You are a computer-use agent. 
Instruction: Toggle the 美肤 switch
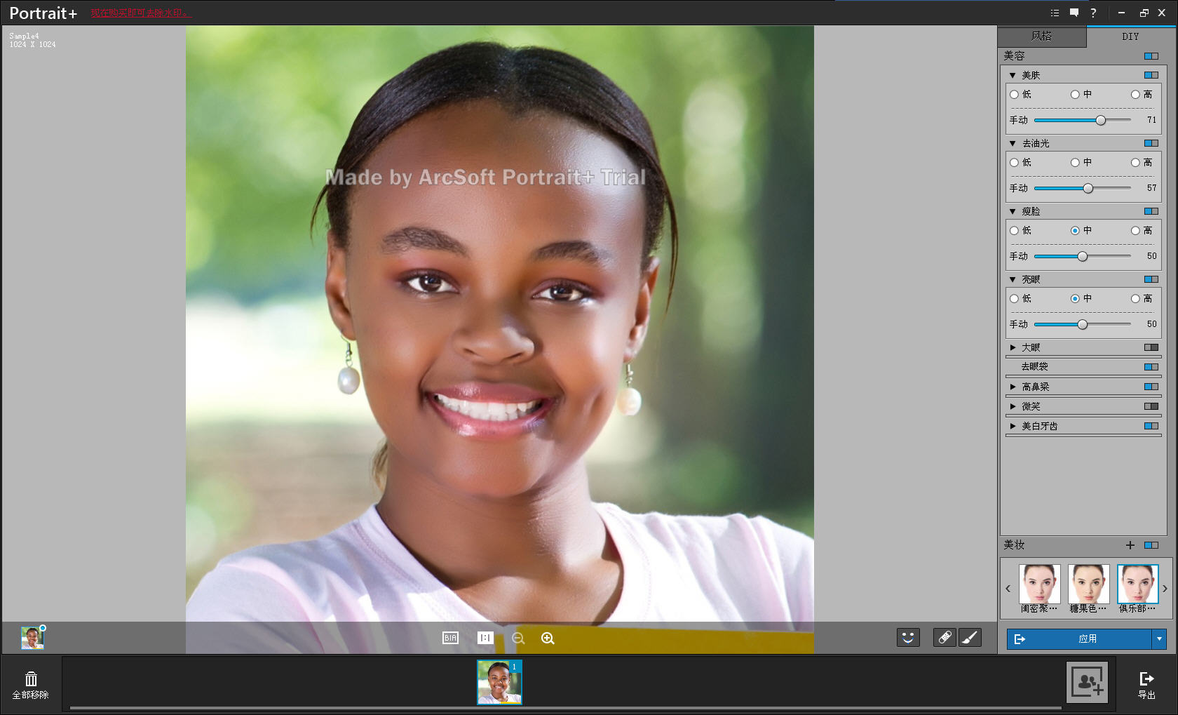1151,75
